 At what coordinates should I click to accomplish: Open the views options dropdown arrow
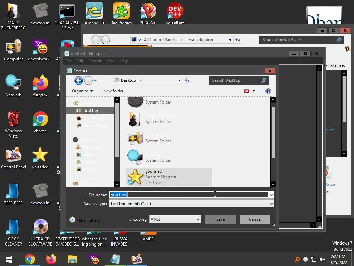254,91
